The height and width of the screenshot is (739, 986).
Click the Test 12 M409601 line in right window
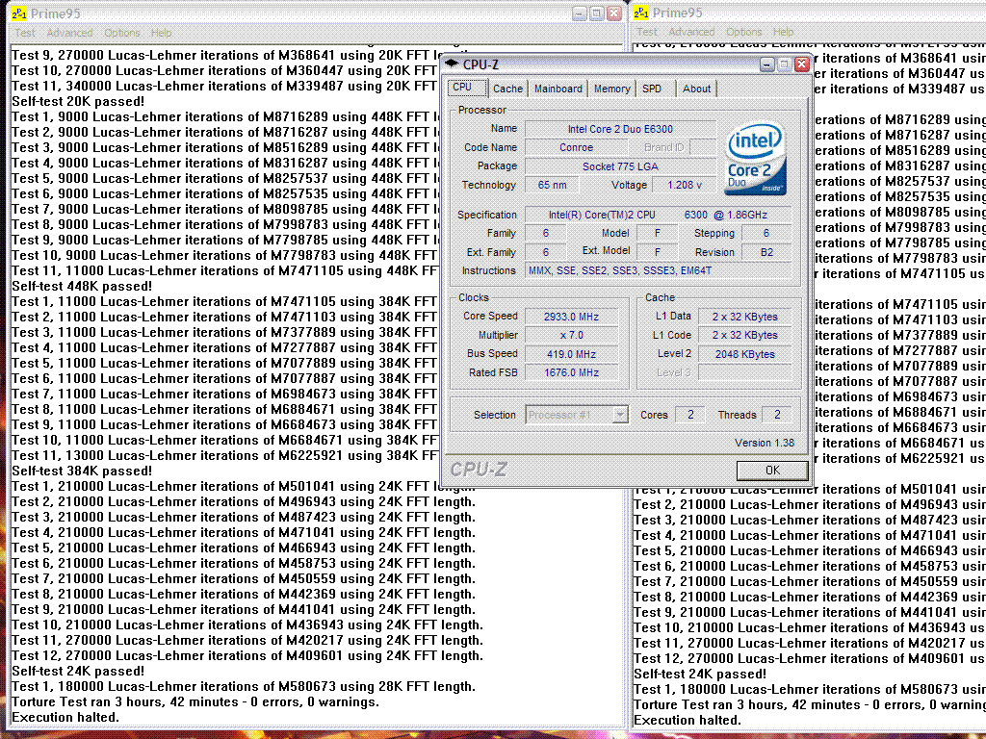tap(809, 658)
